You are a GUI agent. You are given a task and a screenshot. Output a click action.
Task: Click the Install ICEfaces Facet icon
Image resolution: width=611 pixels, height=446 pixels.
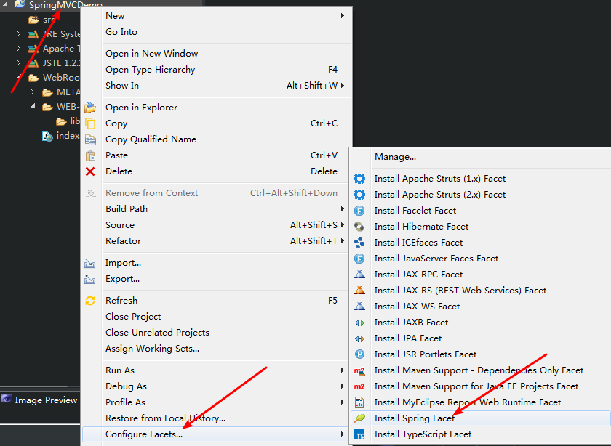[x=359, y=242]
